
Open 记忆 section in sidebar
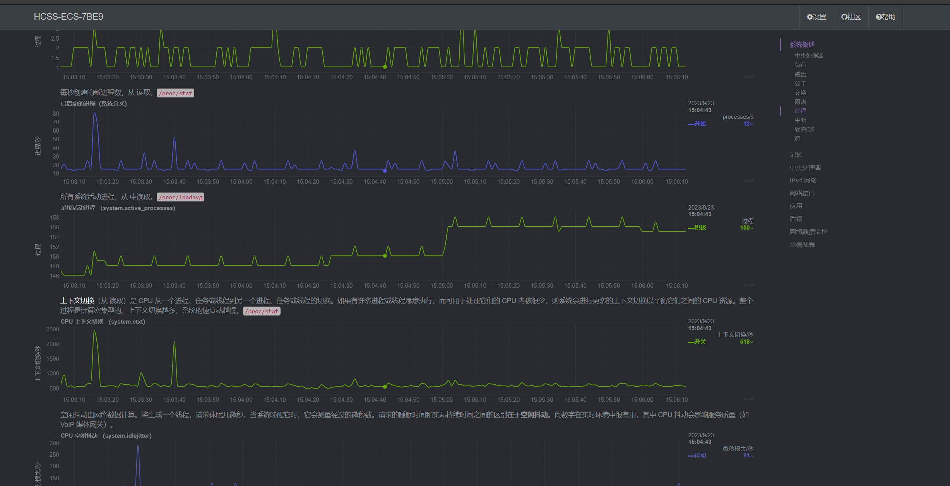click(x=796, y=155)
